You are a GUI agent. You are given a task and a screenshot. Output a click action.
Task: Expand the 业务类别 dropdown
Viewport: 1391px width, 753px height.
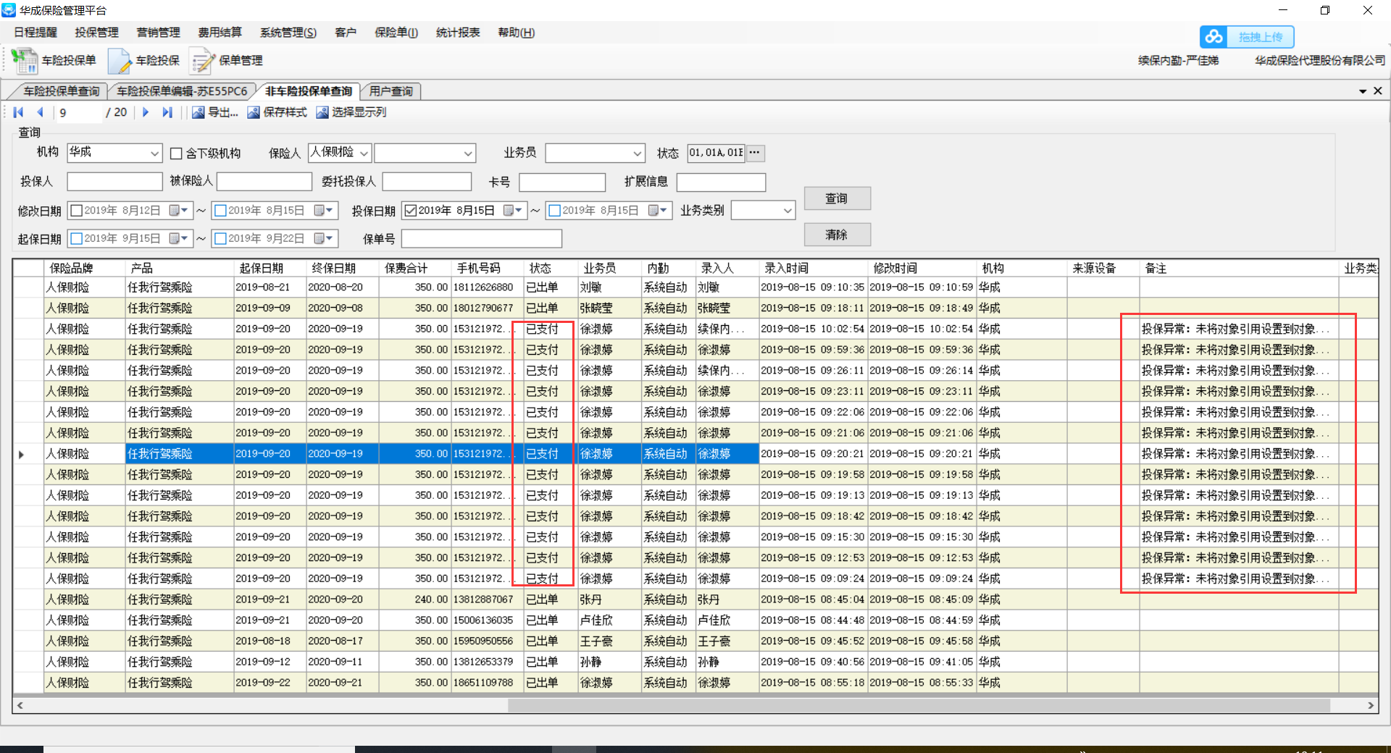[x=787, y=211]
